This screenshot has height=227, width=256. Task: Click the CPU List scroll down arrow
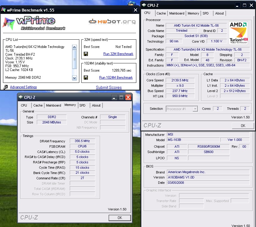(x=75, y=78)
